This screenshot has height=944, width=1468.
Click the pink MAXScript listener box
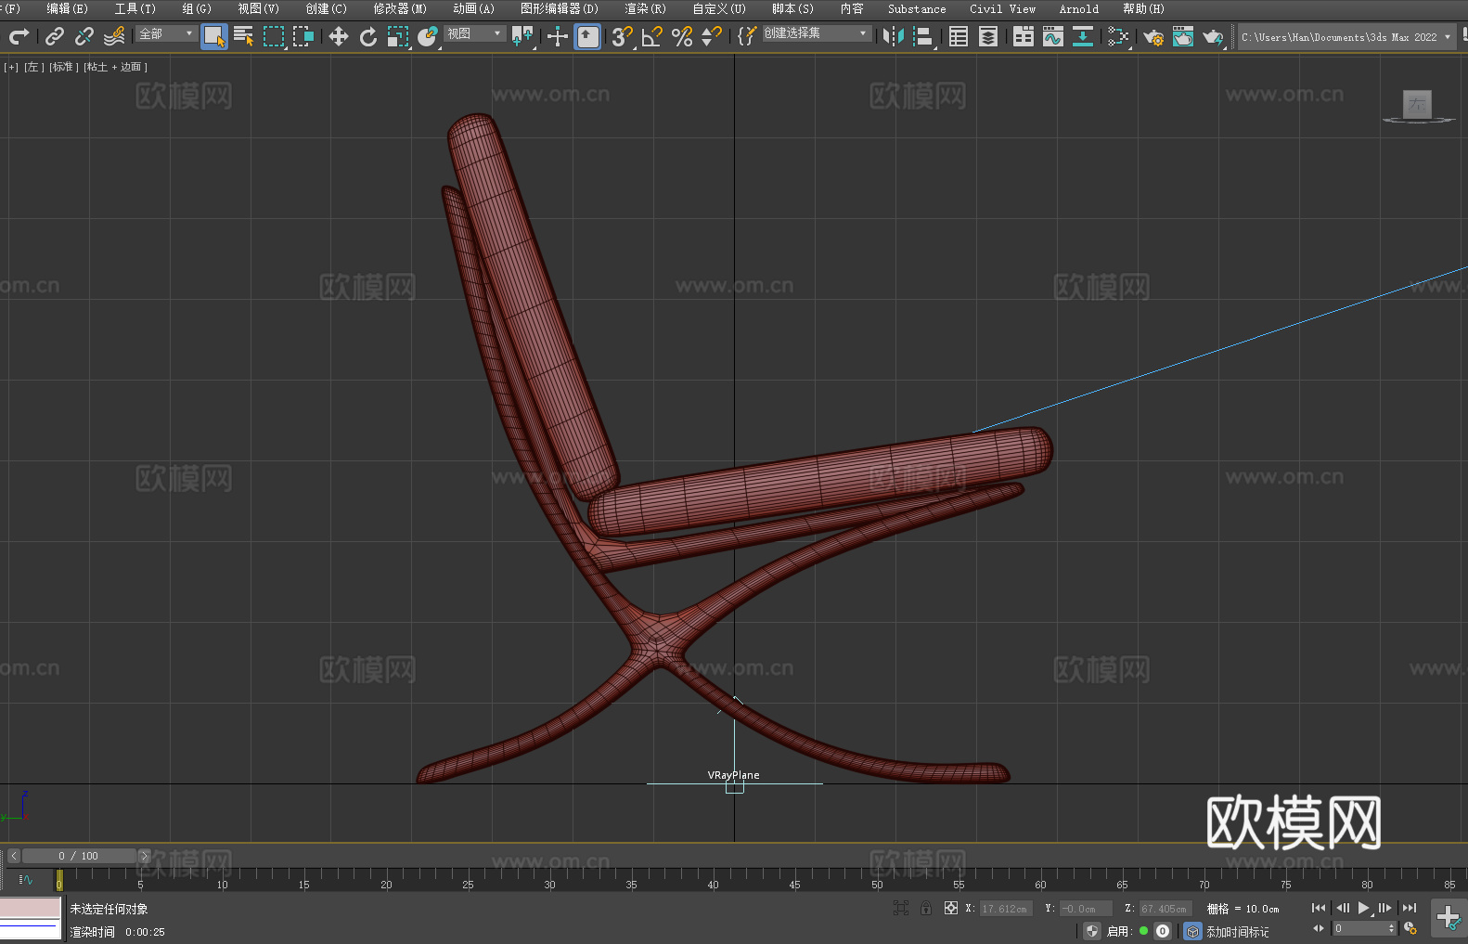(30, 907)
